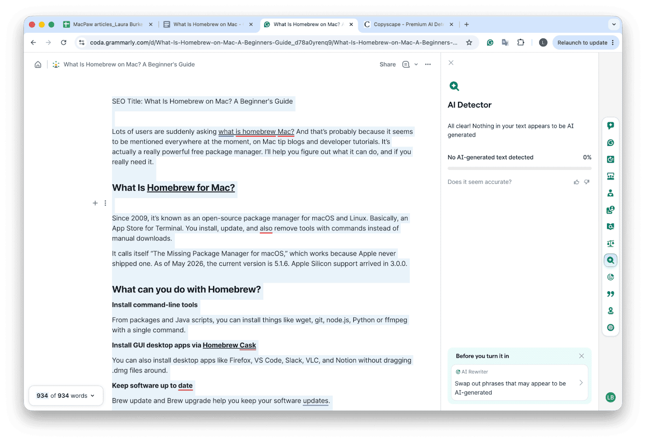The height and width of the screenshot is (442, 646).
Task: Select the active AI Detector magnifier icon
Action: click(610, 260)
